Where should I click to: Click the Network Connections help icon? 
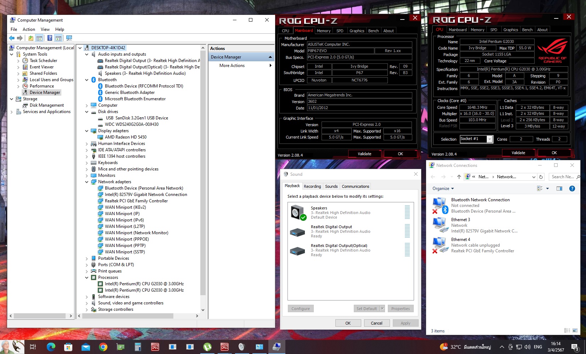coord(572,189)
